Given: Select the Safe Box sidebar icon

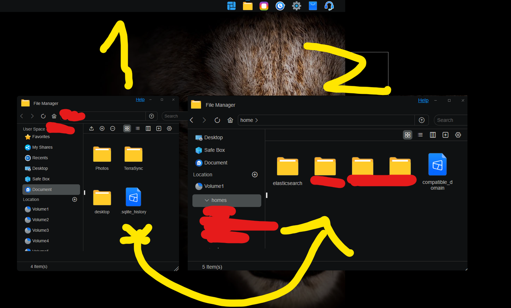Looking at the screenshot, I should [28, 179].
